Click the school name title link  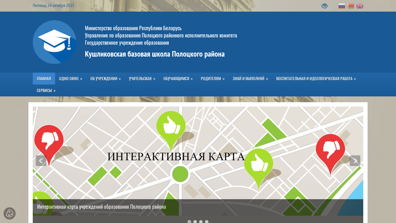click(x=155, y=54)
